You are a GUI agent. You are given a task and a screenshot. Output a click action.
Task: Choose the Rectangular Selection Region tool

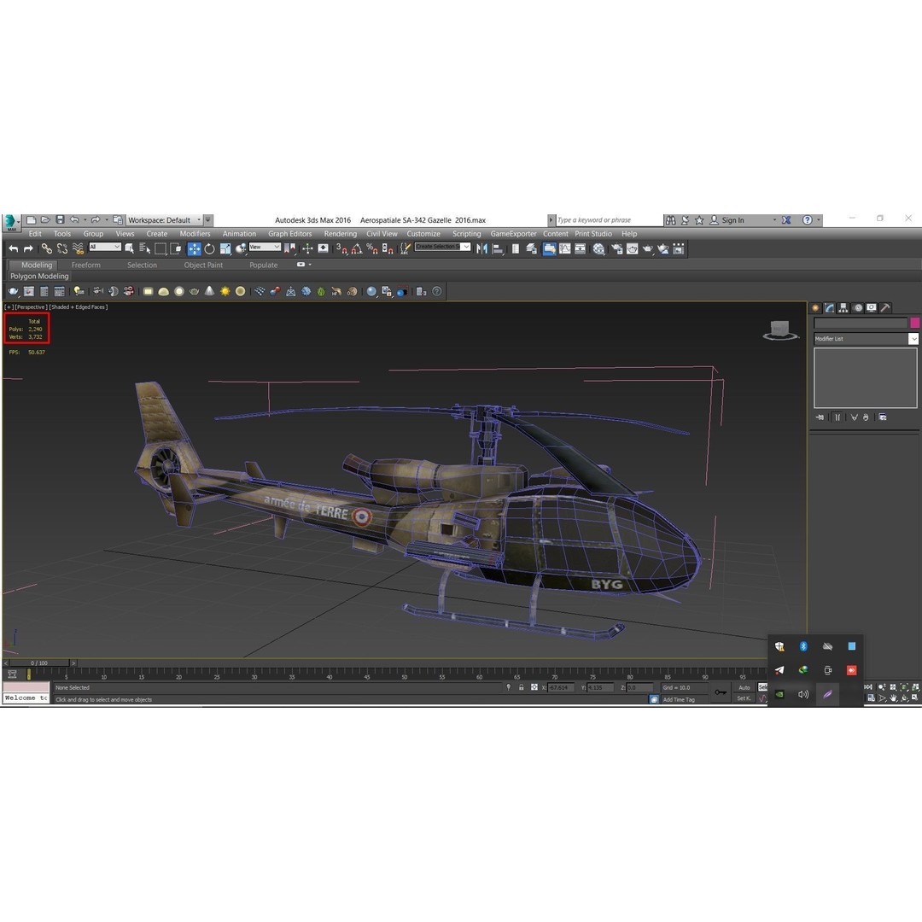(160, 249)
